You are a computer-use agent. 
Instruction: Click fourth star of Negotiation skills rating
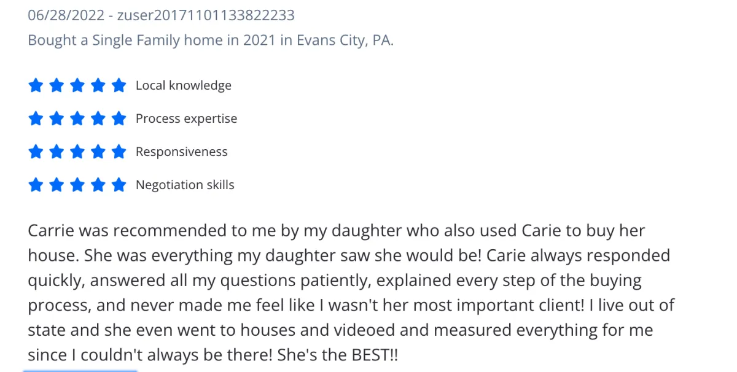click(98, 185)
